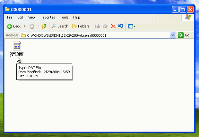Open the Forward history dropdown arrow
This screenshot has height=137, width=199.
pos(38,26)
